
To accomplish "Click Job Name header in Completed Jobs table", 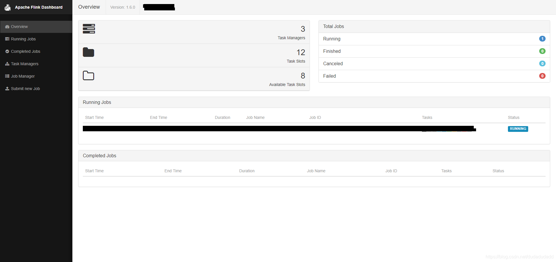I will pyautogui.click(x=316, y=171).
